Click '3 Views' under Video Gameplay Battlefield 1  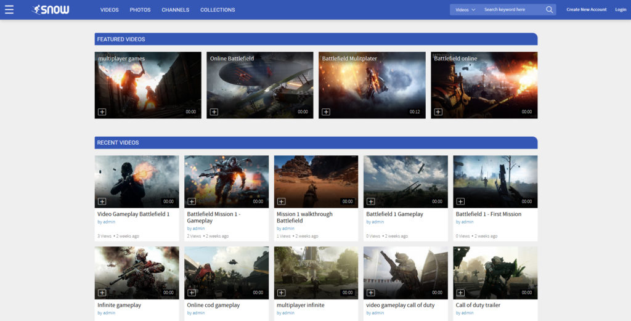click(104, 236)
